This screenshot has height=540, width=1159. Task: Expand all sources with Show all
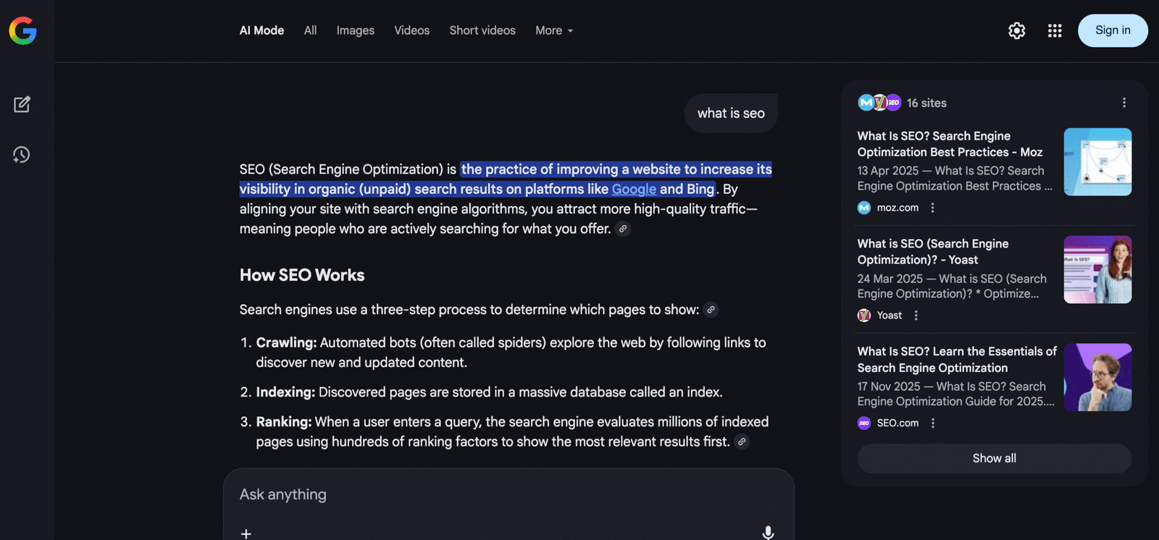994,458
